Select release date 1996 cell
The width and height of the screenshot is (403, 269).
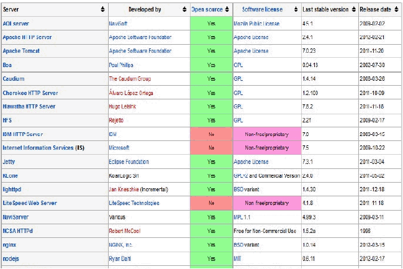pos(380,231)
